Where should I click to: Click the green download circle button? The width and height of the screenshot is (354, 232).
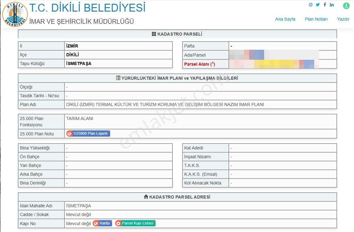coord(346,6)
